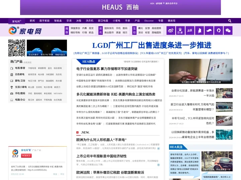Click the red square icon next to .NEW.
The width and height of the screenshot is (241, 180).
click(x=77, y=132)
